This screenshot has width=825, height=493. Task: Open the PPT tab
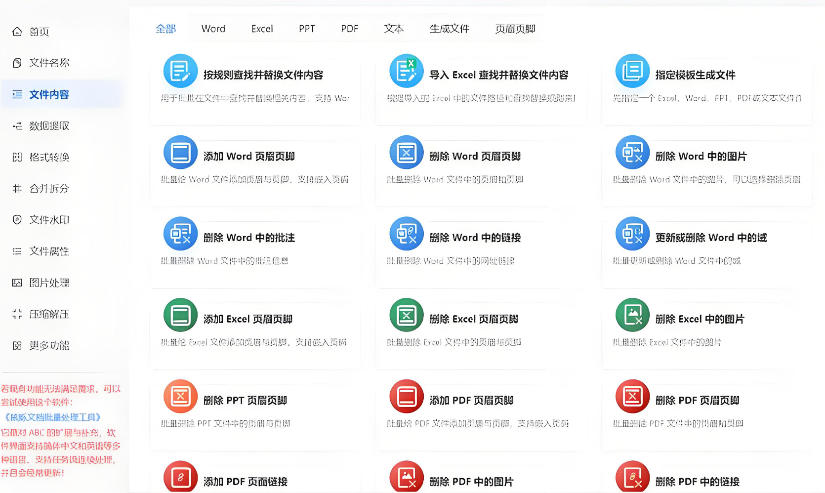tap(307, 29)
